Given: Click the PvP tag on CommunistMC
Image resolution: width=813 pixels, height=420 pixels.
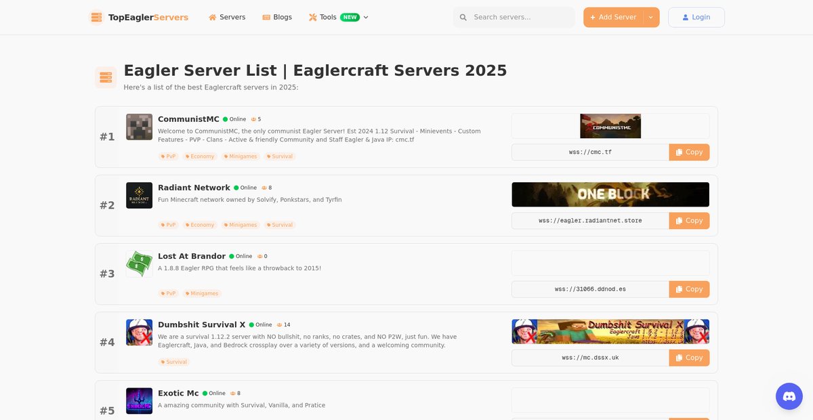Looking at the screenshot, I should [x=168, y=156].
